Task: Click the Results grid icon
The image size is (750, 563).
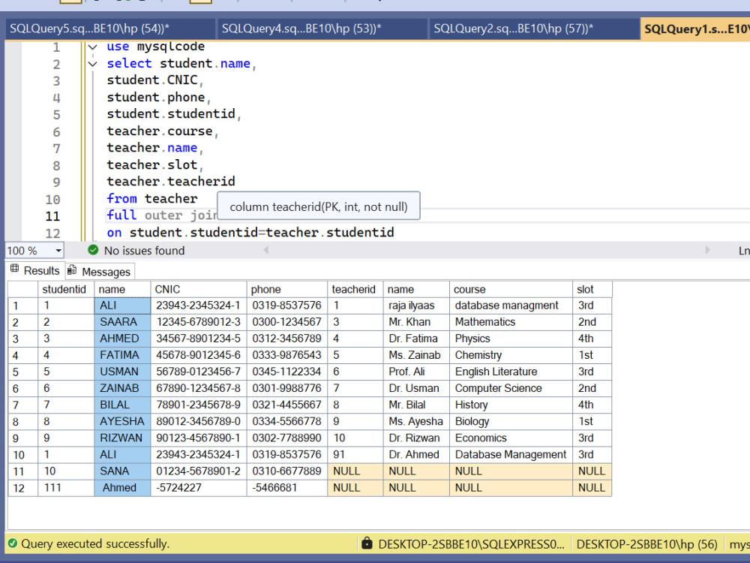Action: click(15, 269)
